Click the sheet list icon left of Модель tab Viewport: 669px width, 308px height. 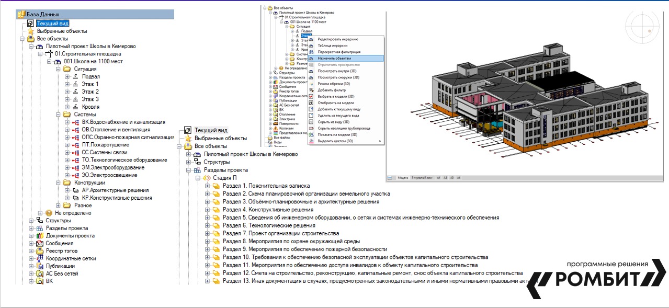click(x=390, y=178)
